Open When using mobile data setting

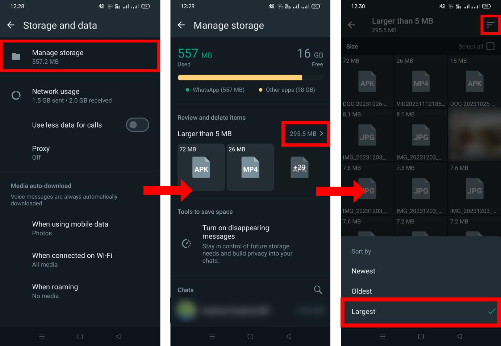point(70,228)
